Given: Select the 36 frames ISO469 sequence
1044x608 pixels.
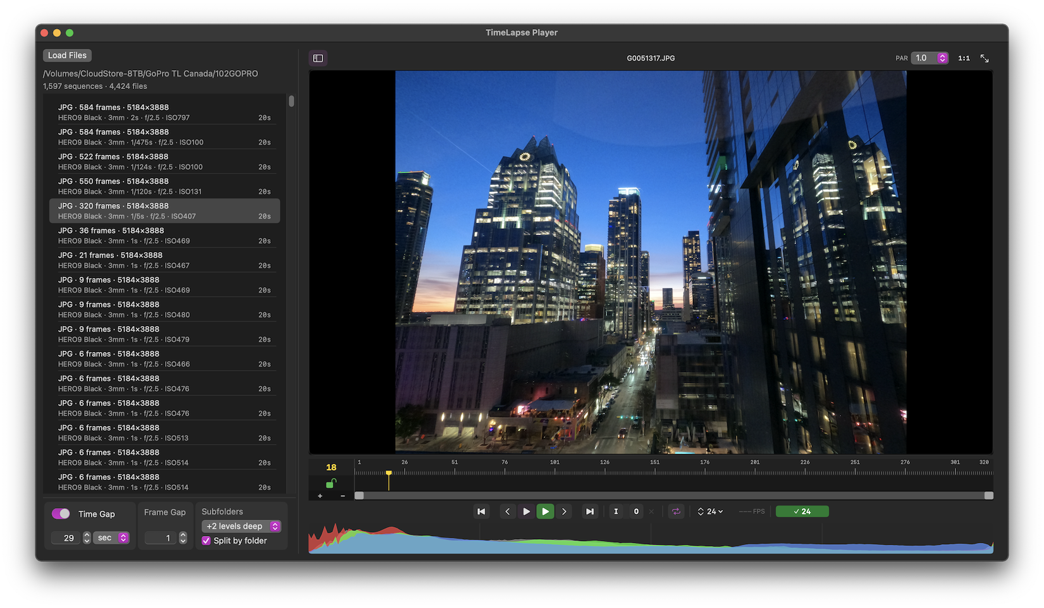Looking at the screenshot, I should pos(164,235).
